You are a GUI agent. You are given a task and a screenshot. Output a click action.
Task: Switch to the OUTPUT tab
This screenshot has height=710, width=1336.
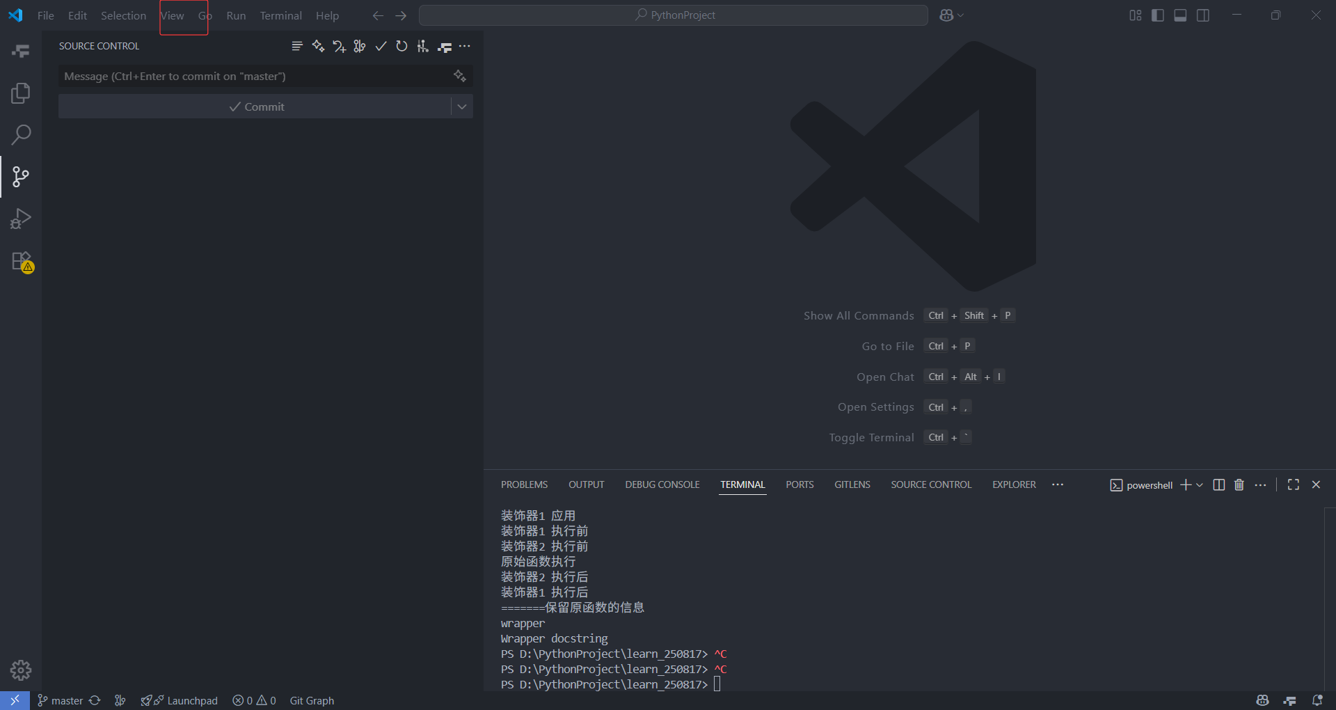point(586,484)
